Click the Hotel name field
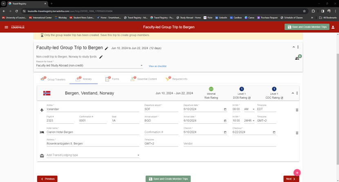The image size is (339, 182). [93, 132]
